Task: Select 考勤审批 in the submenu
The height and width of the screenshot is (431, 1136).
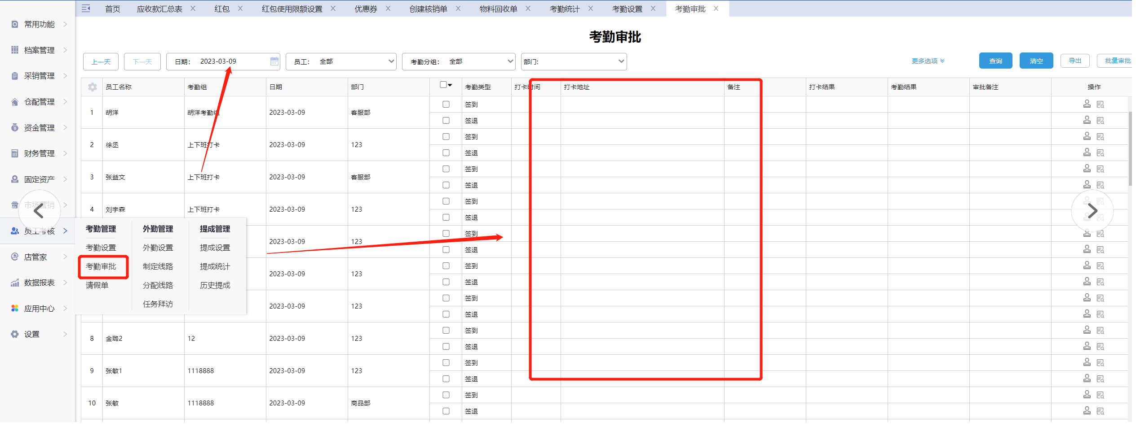Action: pos(101,266)
